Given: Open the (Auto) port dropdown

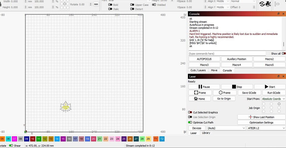Looking at the screenshot, I should click(x=226, y=128).
